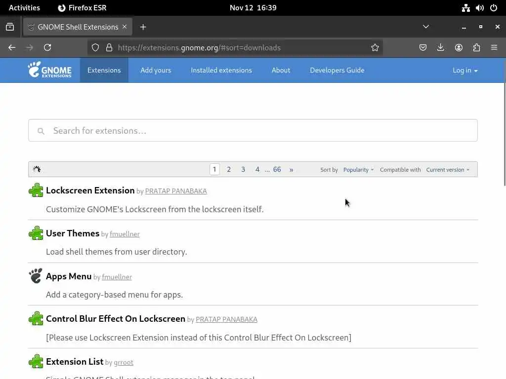Viewport: 506px width, 379px height.
Task: Go to page 66 of results
Action: (x=277, y=169)
